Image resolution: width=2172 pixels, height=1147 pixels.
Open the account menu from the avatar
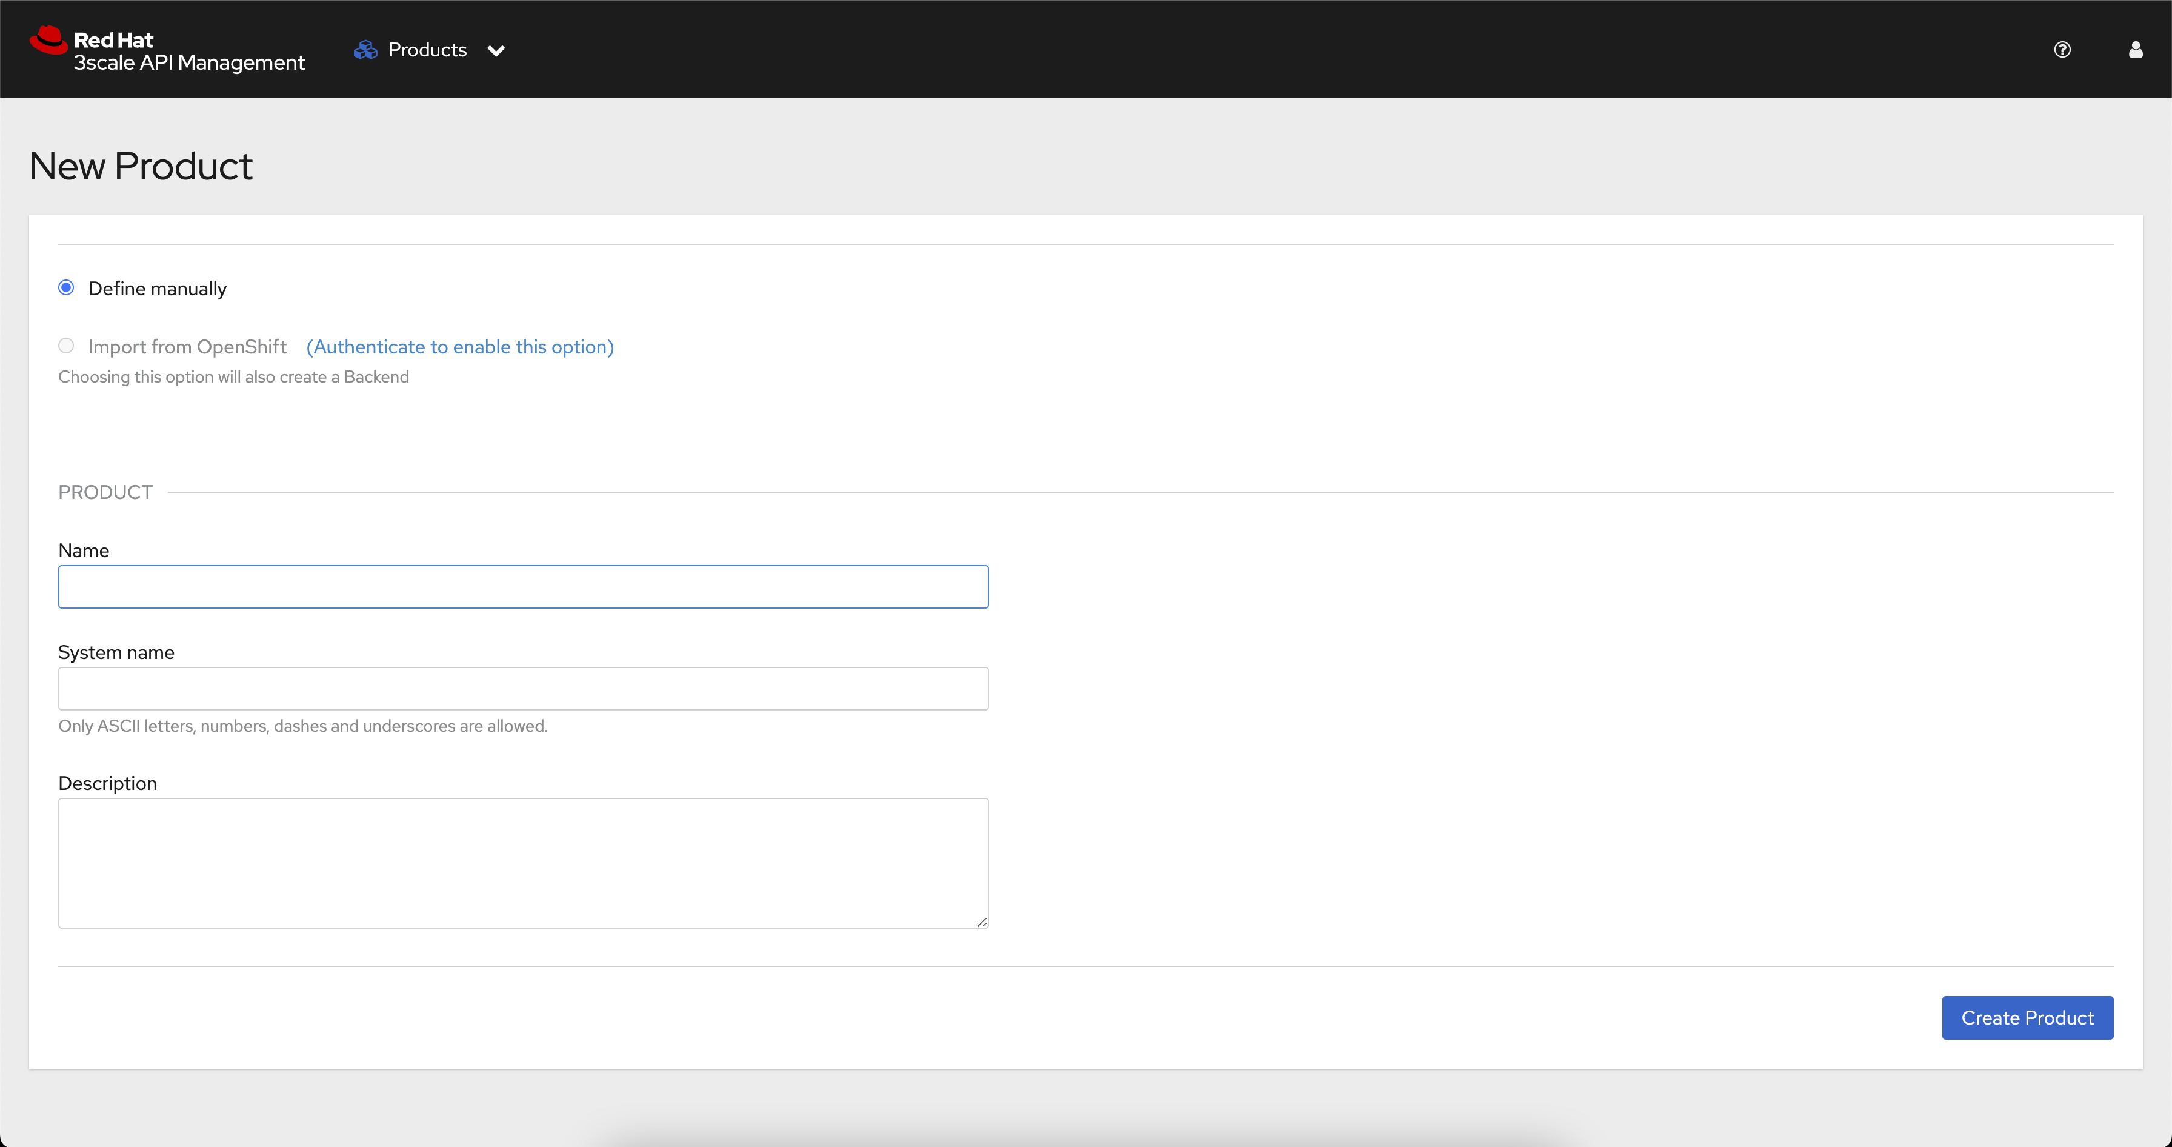pos(2136,50)
